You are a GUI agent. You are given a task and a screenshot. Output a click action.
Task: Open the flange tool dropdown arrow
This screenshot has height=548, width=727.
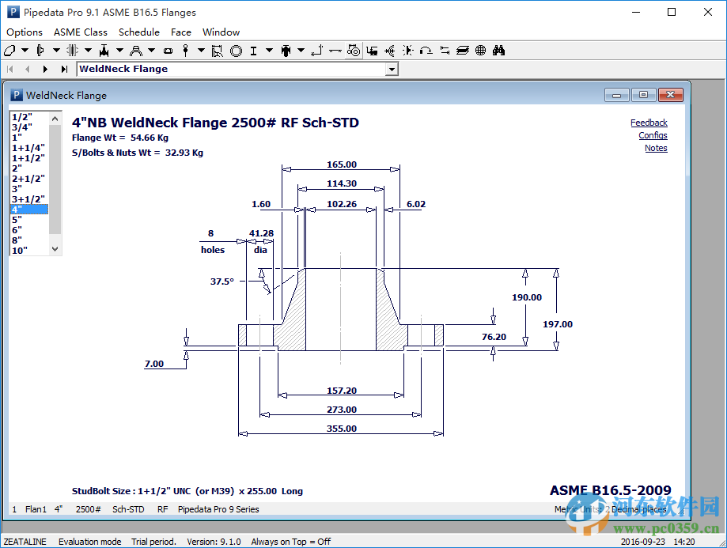[x=55, y=50]
